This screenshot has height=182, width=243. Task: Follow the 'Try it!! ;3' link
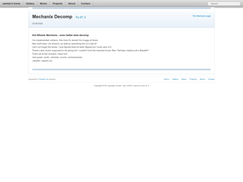pos(81,17)
